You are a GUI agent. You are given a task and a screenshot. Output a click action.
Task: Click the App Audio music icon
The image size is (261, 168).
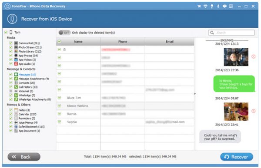16,64
